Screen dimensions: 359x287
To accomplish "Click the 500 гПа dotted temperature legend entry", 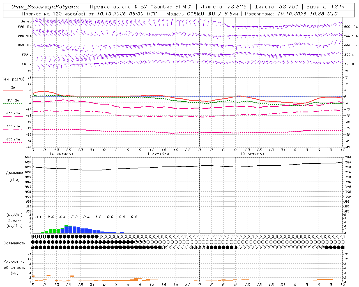I will tap(13, 139).
